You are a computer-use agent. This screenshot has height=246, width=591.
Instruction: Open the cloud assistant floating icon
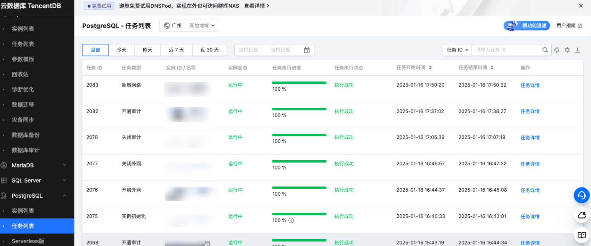coord(581,215)
